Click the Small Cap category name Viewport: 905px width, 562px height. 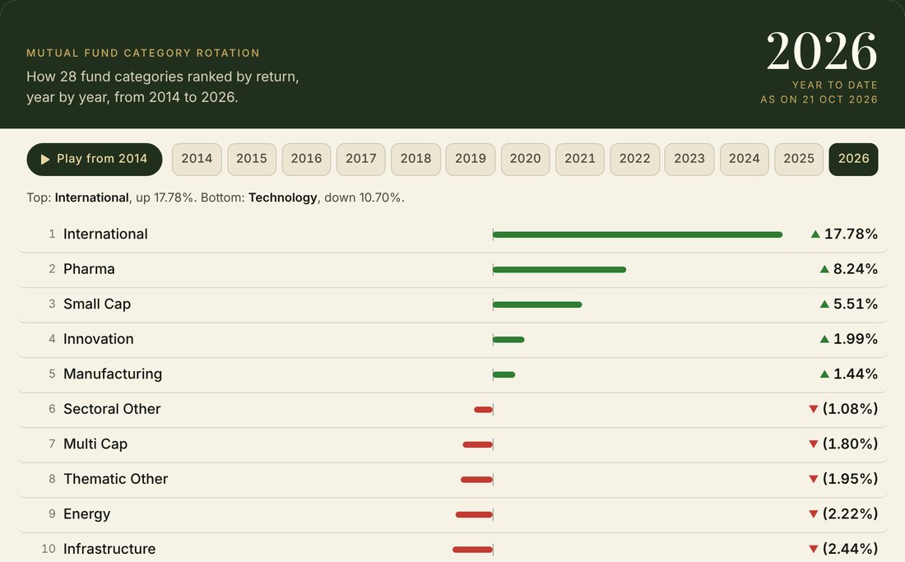pos(97,304)
